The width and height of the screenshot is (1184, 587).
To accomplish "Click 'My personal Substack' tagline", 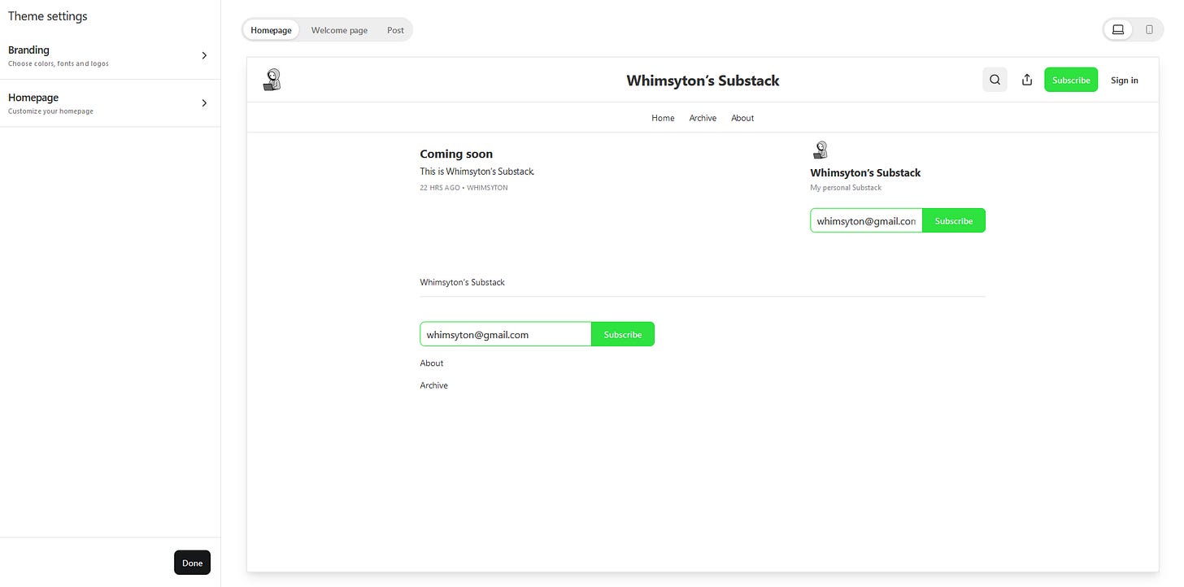I will (846, 188).
